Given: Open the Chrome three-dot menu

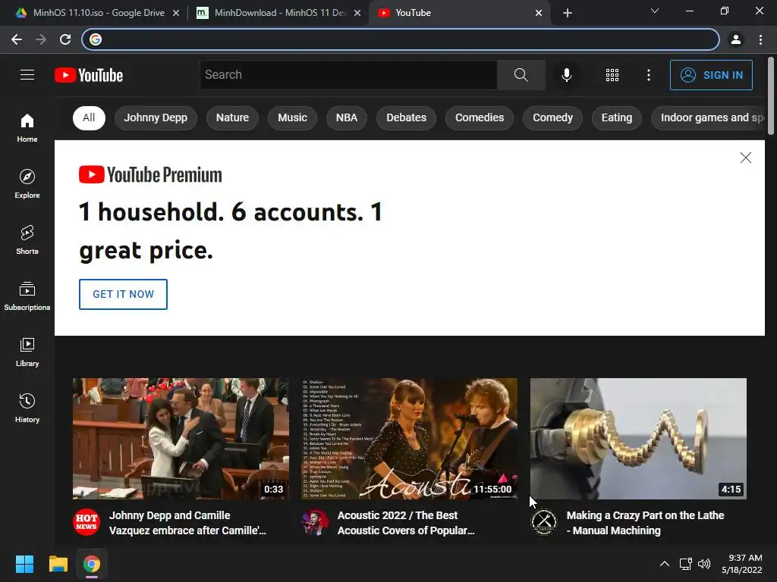Looking at the screenshot, I should [760, 39].
